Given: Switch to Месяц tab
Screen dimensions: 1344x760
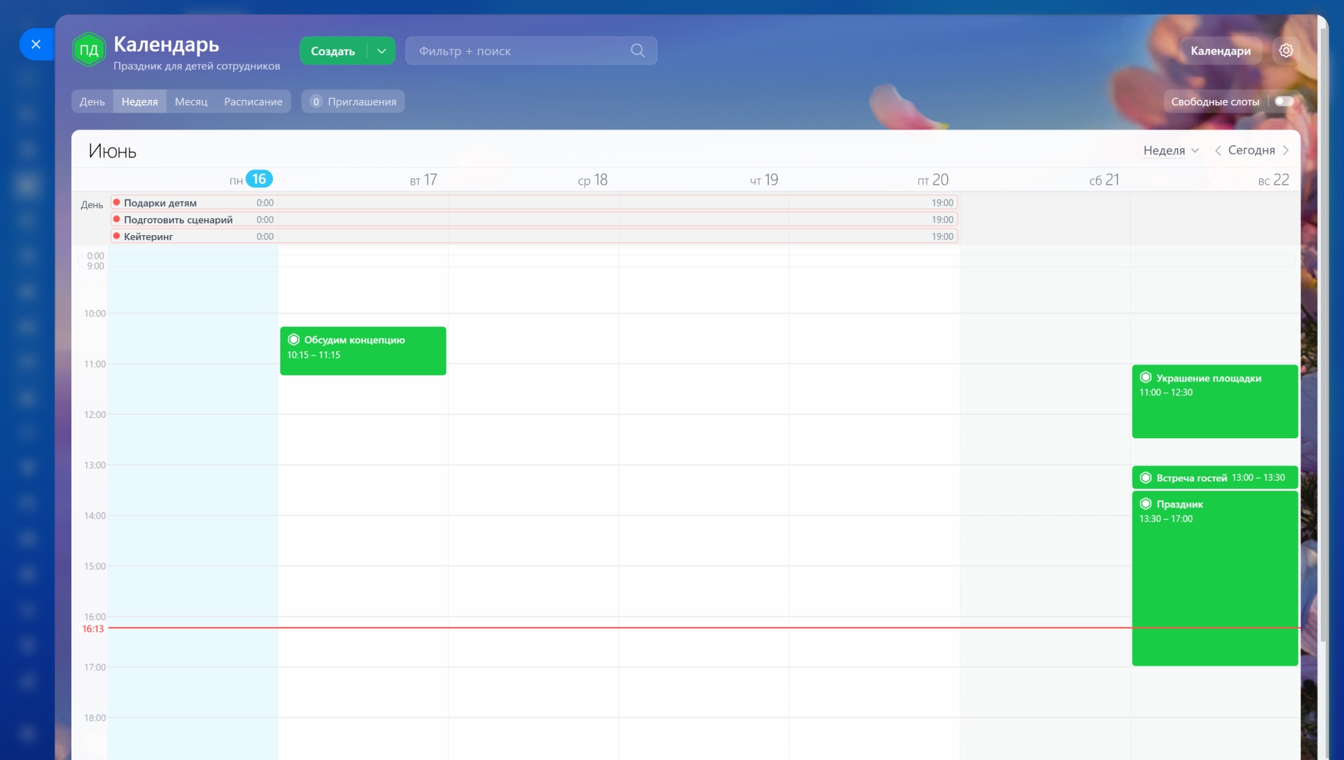Looking at the screenshot, I should coord(191,101).
